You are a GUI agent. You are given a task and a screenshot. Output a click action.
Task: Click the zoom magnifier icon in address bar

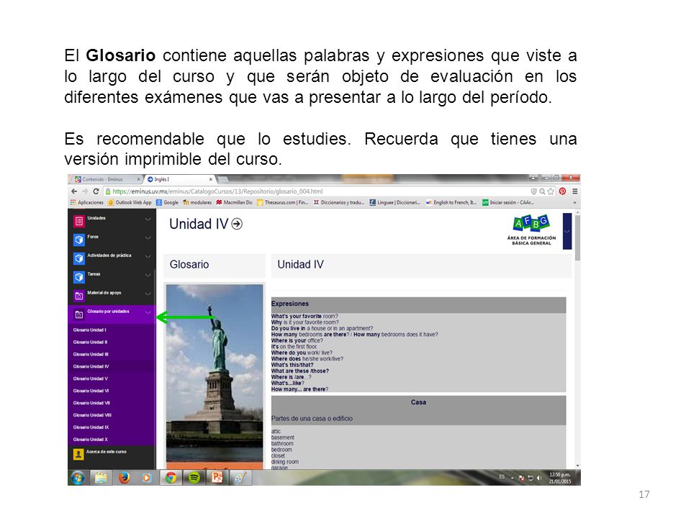[x=543, y=191]
